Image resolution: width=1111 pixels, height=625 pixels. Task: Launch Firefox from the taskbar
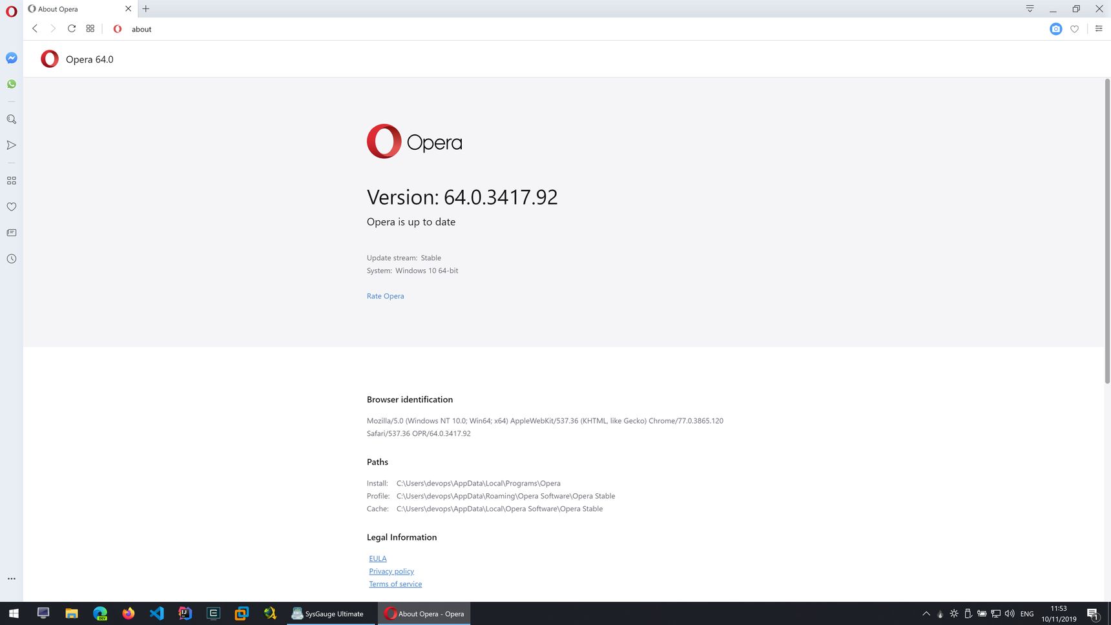point(129,613)
